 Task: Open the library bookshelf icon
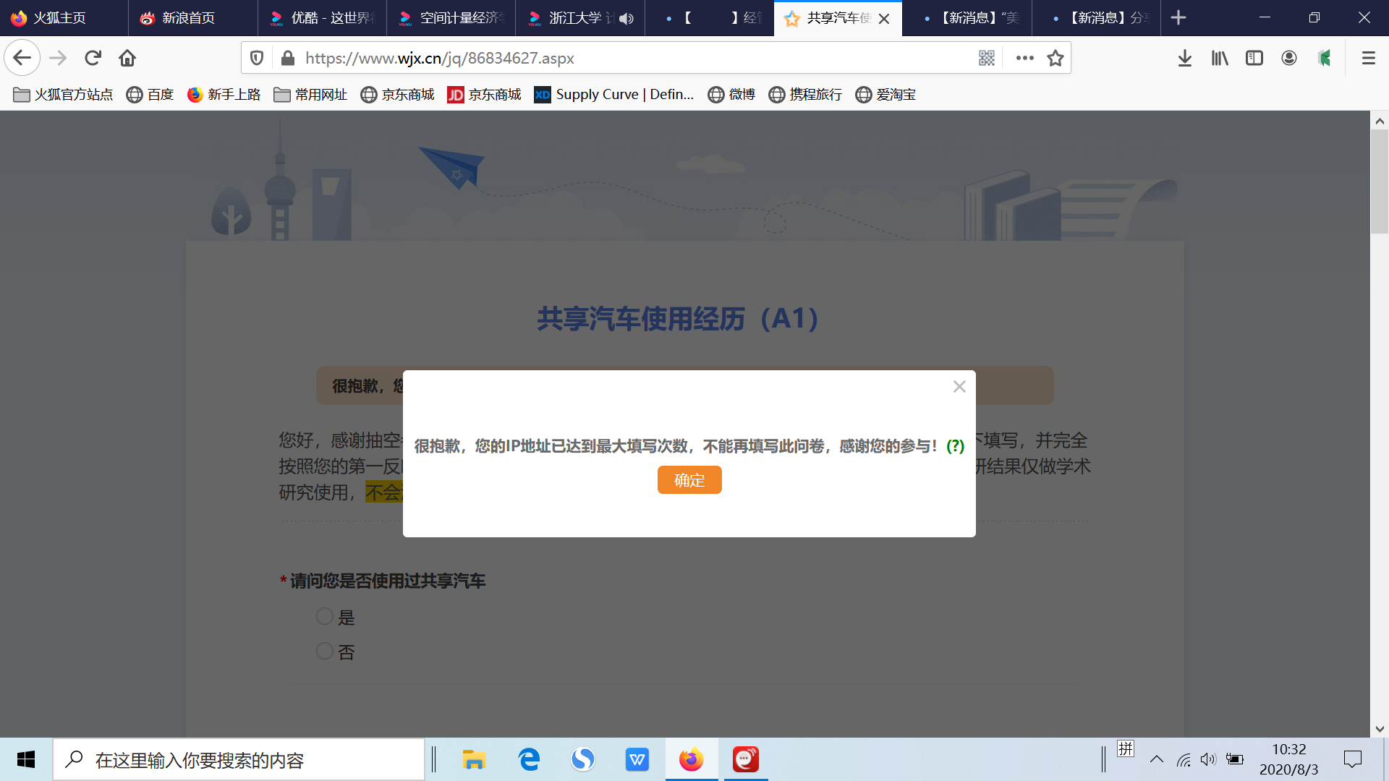click(1220, 58)
